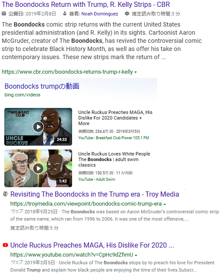Play the Uncle Ruckus Breakfast Club video
The image size is (221, 275).
click(38, 127)
